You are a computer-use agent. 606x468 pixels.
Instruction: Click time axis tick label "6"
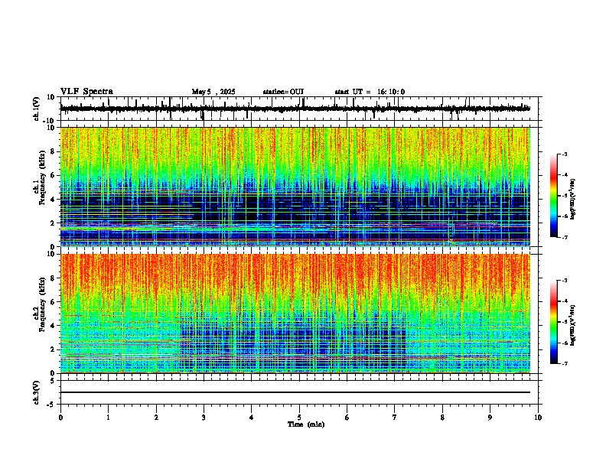[347, 418]
